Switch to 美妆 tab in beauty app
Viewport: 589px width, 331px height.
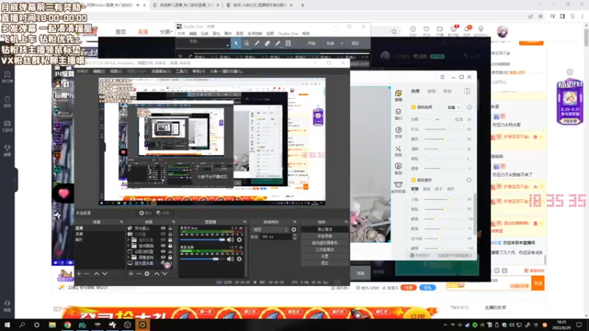point(447,91)
